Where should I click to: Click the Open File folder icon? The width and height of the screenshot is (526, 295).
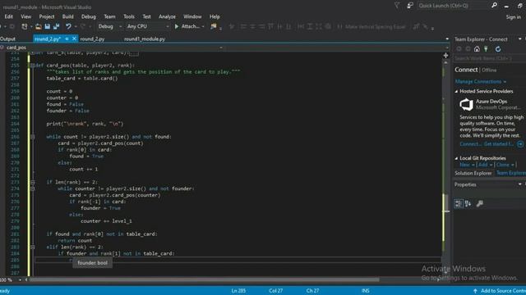click(x=39, y=26)
